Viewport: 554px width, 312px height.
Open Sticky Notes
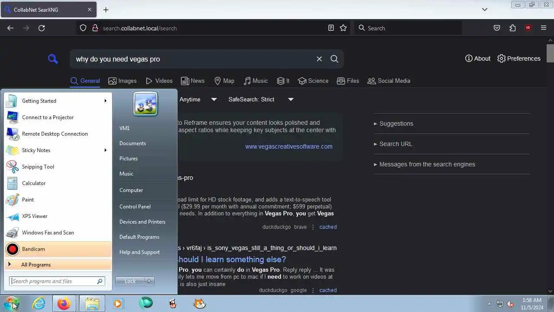[x=58, y=150]
